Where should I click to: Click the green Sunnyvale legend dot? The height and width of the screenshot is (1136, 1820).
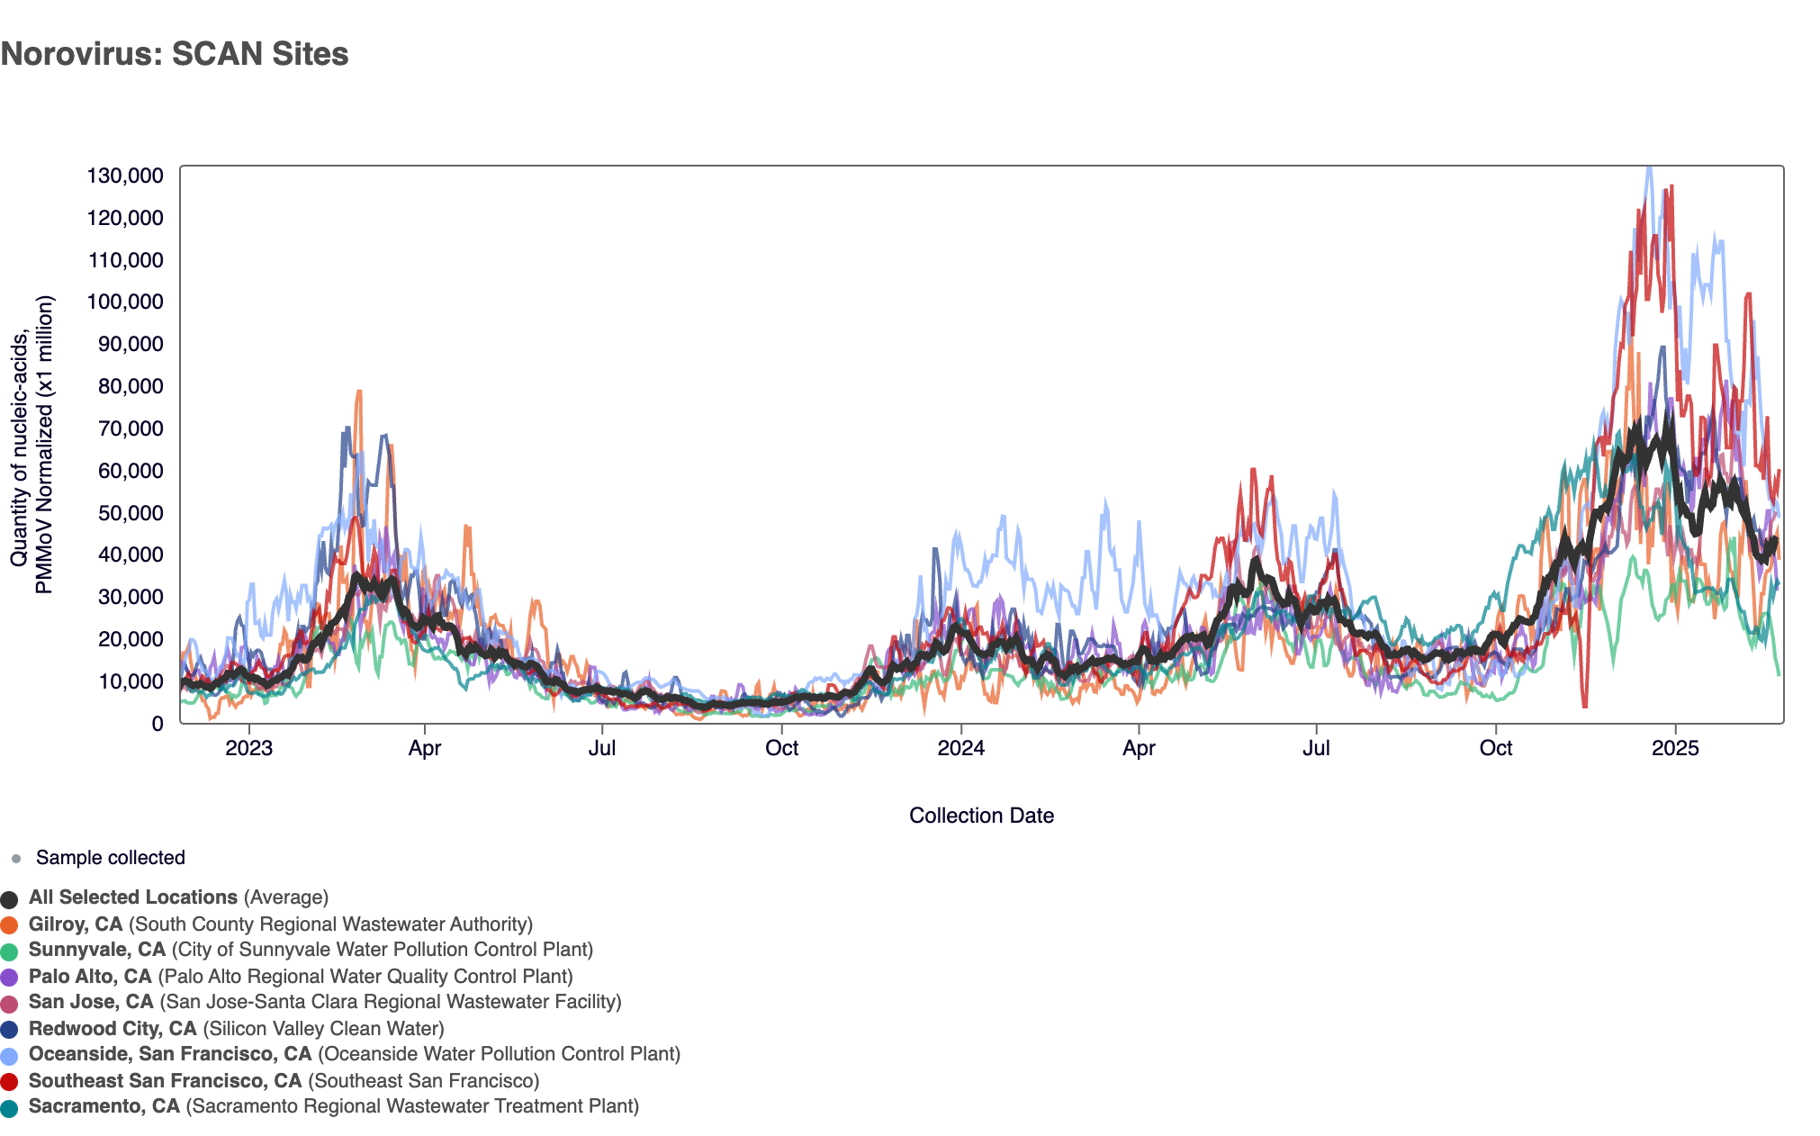[9, 951]
